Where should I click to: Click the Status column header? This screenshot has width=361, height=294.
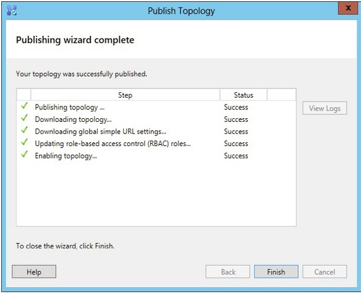(x=244, y=95)
